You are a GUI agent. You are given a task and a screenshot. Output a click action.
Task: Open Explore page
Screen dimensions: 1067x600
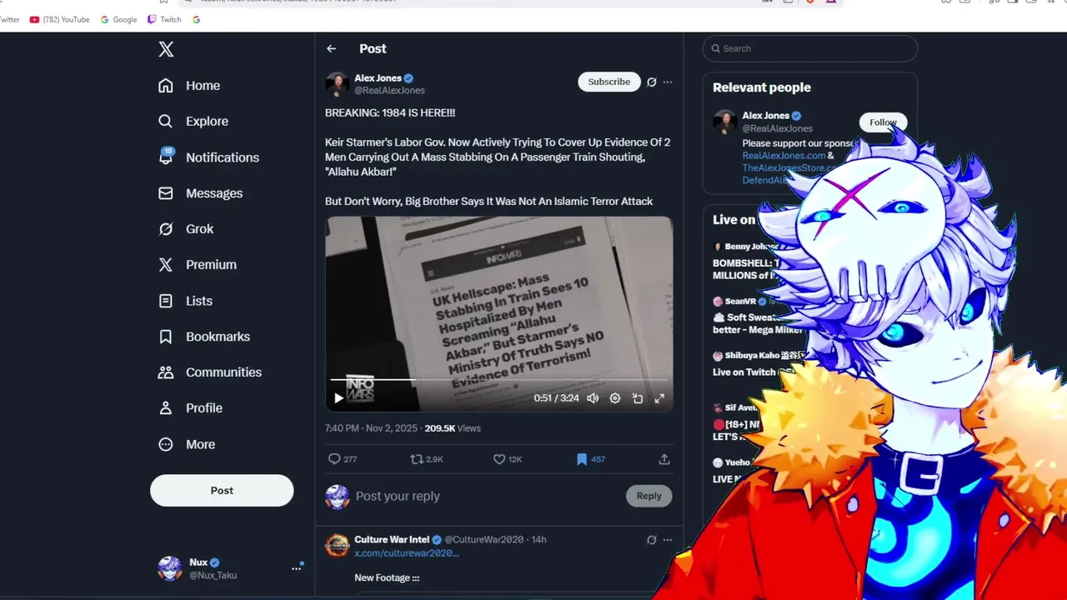point(193,122)
